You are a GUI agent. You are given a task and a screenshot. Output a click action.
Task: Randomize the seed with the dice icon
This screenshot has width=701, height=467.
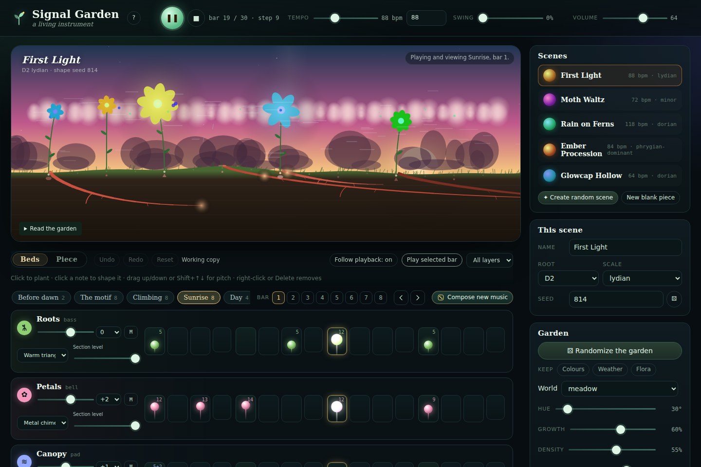(674, 299)
